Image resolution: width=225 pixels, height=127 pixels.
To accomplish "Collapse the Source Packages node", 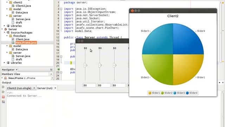I will (x=5, y=32).
